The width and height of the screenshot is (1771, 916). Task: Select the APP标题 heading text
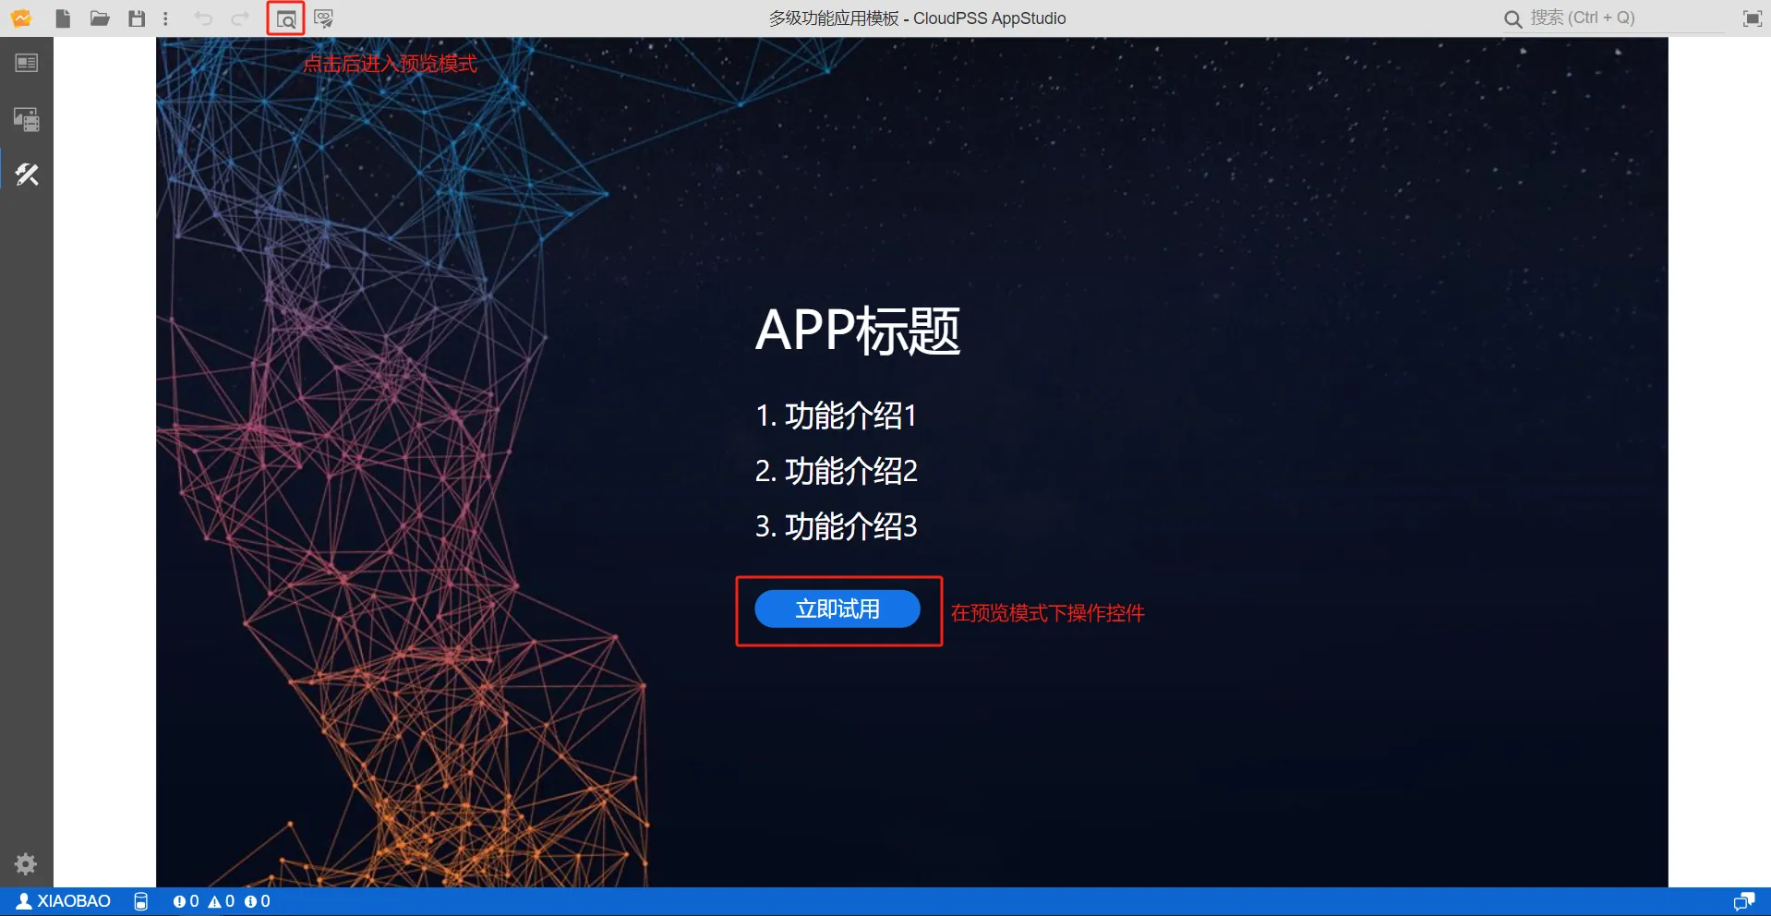pos(858,331)
